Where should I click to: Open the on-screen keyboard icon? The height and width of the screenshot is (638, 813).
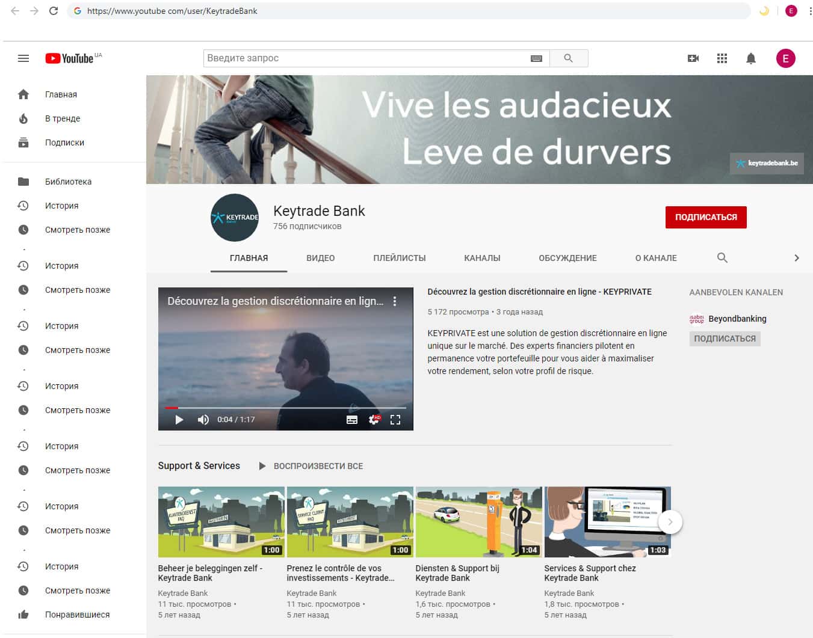pyautogui.click(x=536, y=58)
